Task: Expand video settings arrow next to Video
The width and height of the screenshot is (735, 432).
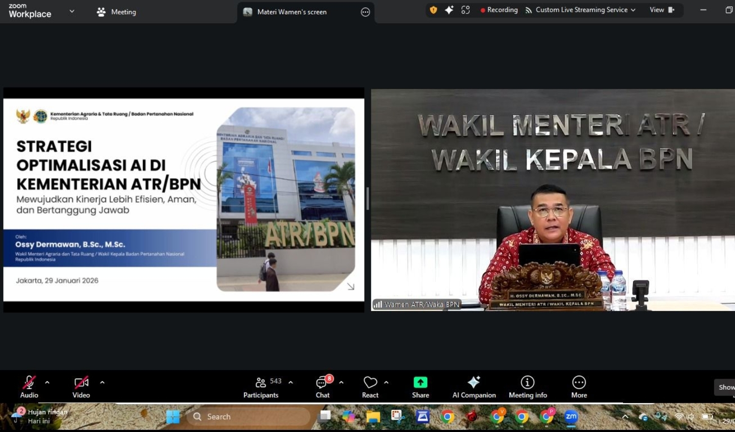Action: coord(102,382)
